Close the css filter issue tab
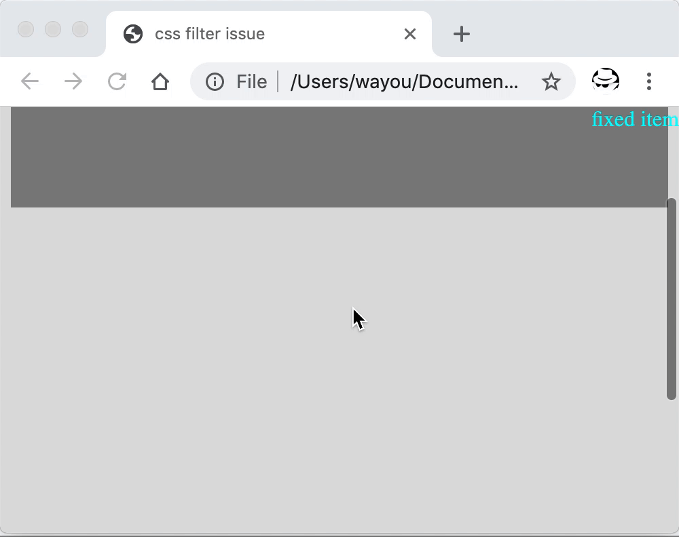Image resolution: width=679 pixels, height=537 pixels. coord(410,34)
